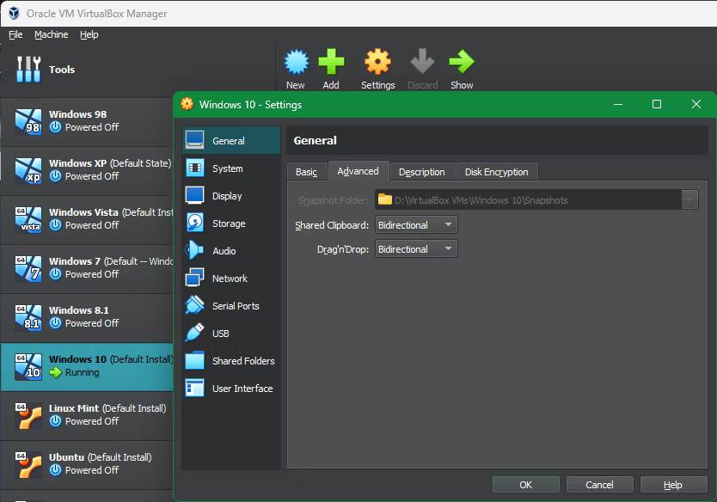The width and height of the screenshot is (717, 502).
Task: Click the Windows XP Powered Off status
Action: point(91,176)
